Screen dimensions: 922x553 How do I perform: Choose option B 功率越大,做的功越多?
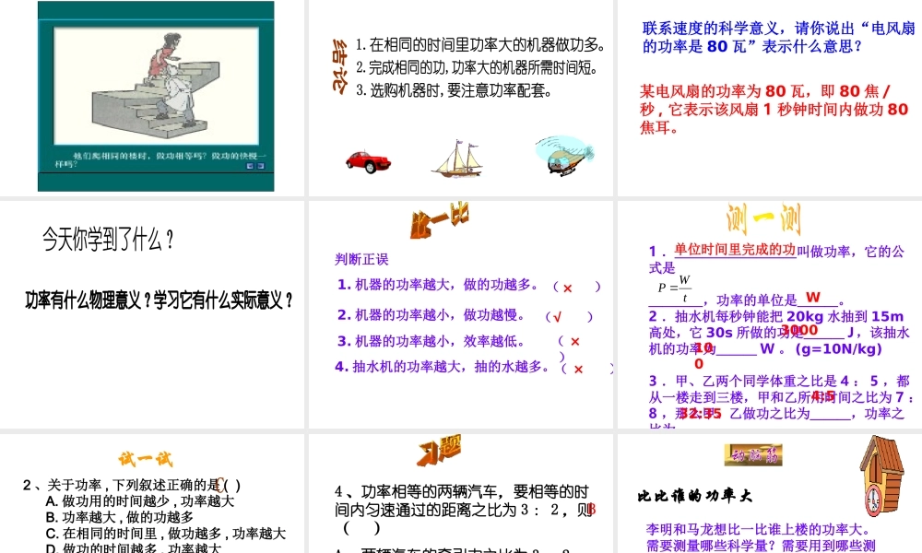click(119, 517)
